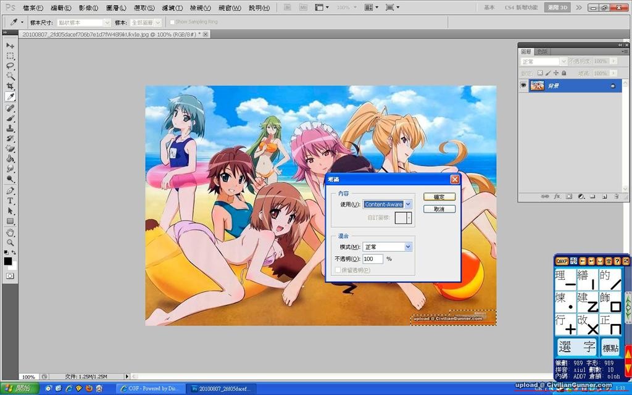Viewport: 632px width, 395px height.
Task: Open the 模式 blending mode dropdown
Action: [x=387, y=247]
